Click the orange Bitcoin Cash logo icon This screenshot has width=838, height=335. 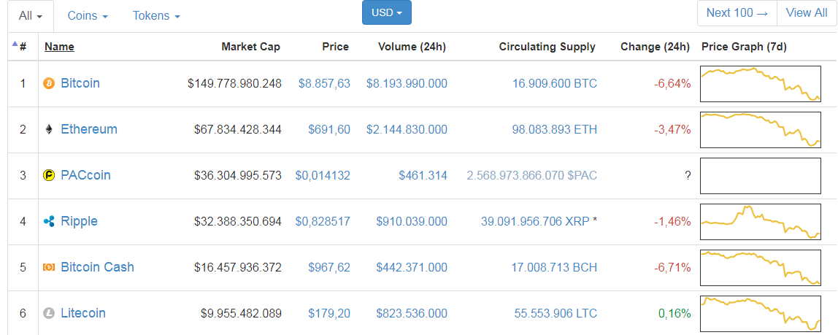click(49, 267)
